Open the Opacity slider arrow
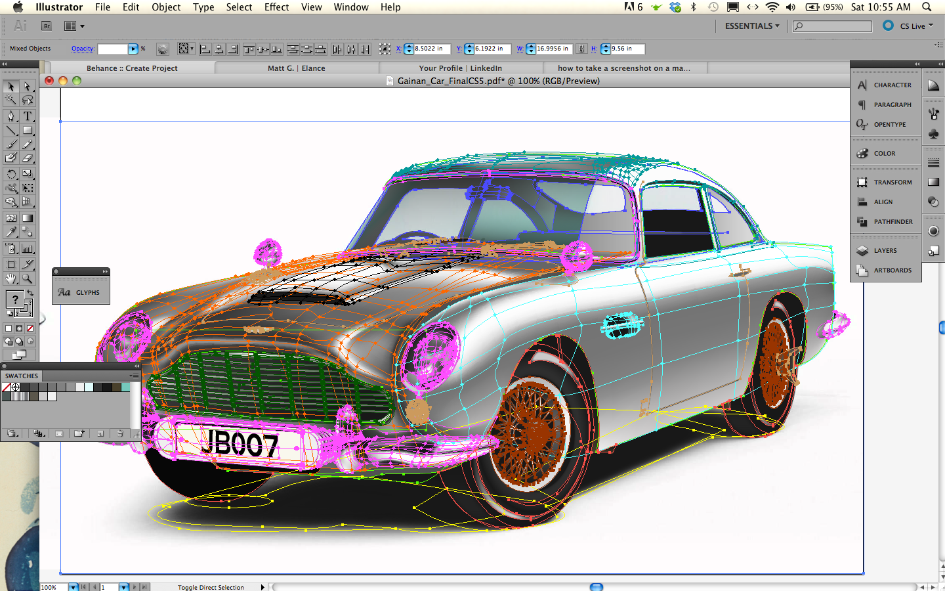This screenshot has width=945, height=591. pyautogui.click(x=133, y=49)
